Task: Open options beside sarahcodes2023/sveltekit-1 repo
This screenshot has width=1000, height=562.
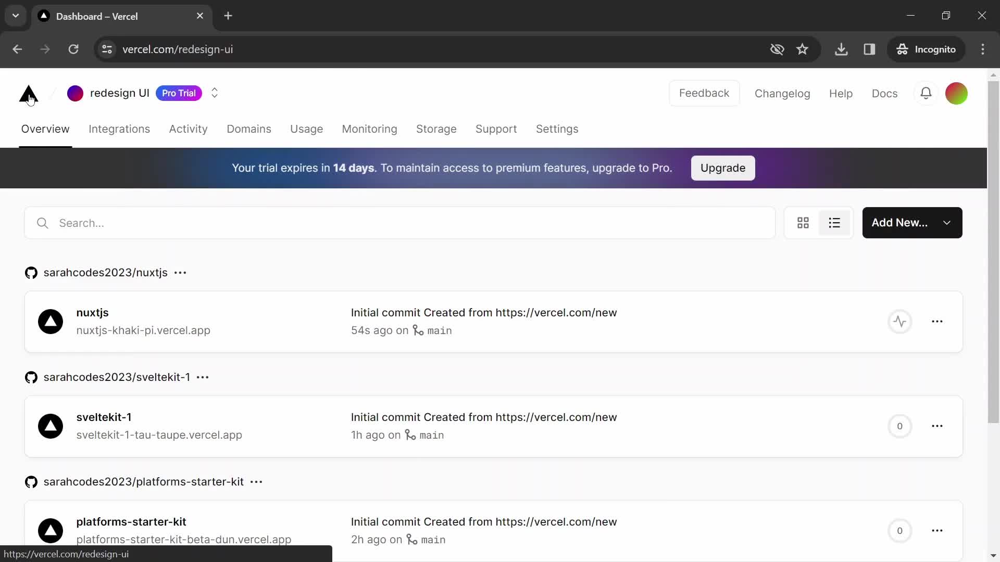Action: click(203, 377)
